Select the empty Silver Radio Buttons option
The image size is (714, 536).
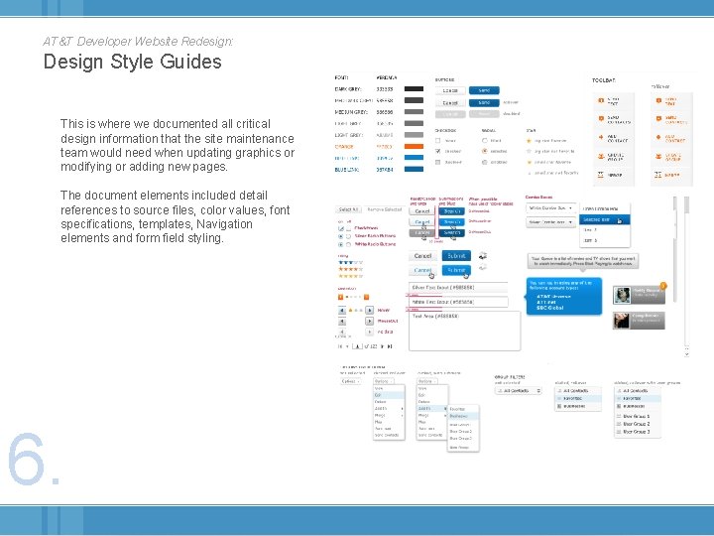click(348, 236)
